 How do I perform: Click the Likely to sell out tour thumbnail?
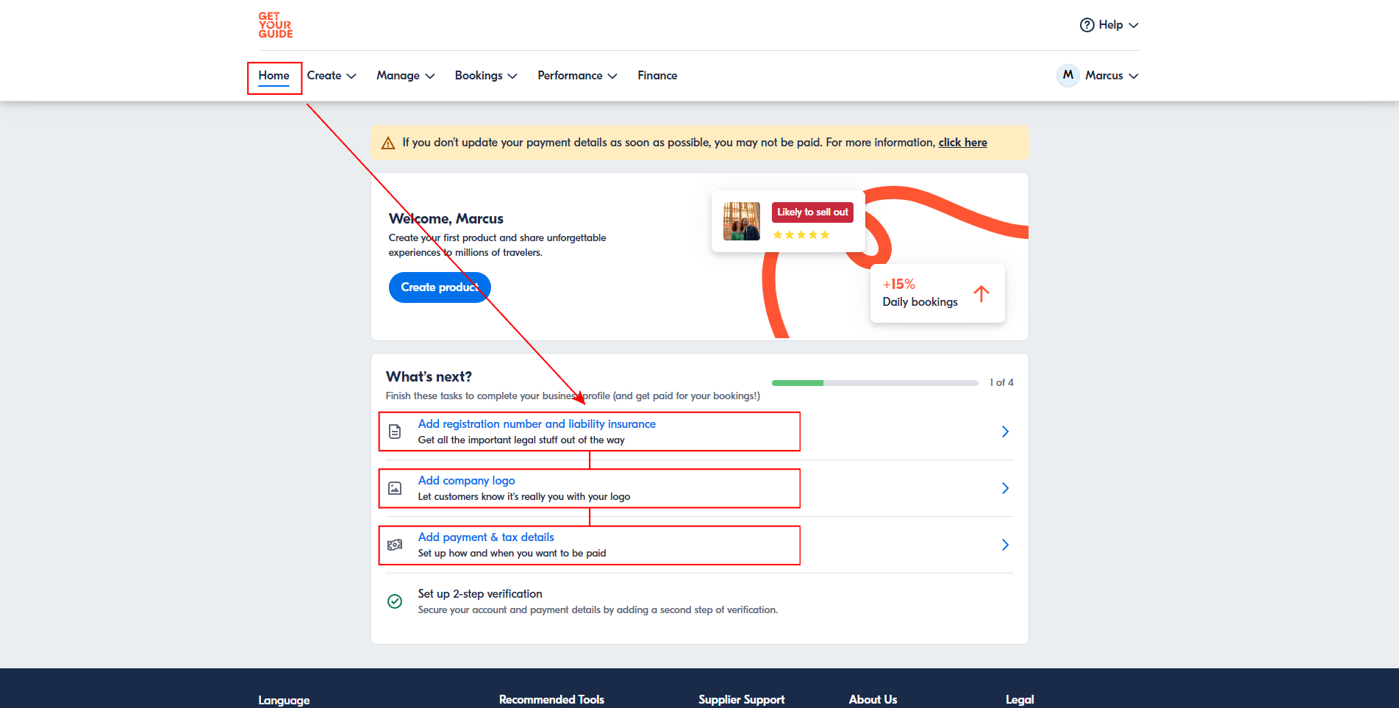tap(741, 221)
